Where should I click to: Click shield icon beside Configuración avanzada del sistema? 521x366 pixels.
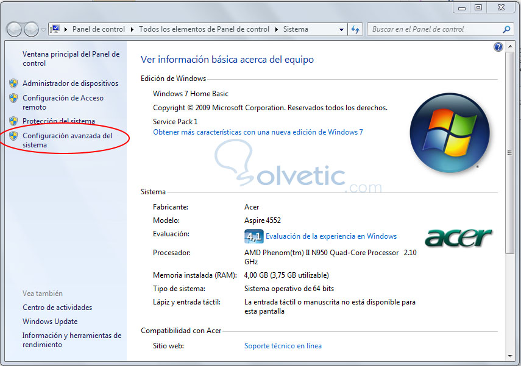13,136
